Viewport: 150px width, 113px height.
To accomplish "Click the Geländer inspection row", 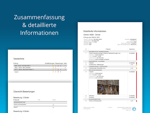I will (110, 63).
